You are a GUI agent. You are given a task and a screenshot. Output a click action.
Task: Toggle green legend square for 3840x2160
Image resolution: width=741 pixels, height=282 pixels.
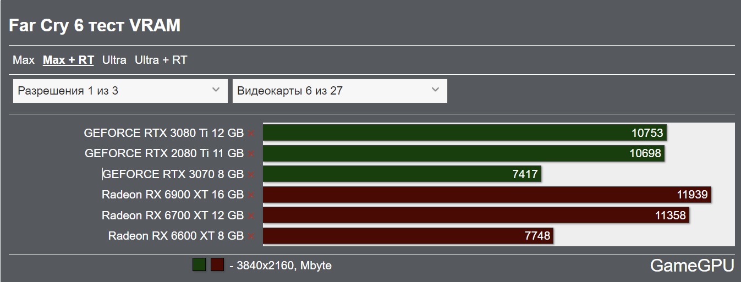coord(199,265)
